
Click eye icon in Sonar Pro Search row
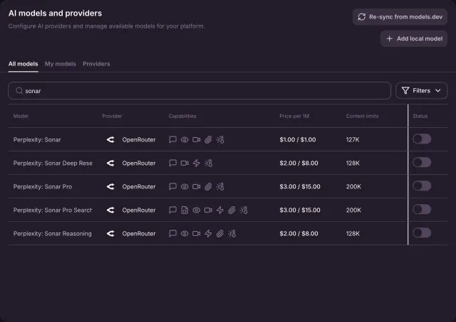pos(197,210)
